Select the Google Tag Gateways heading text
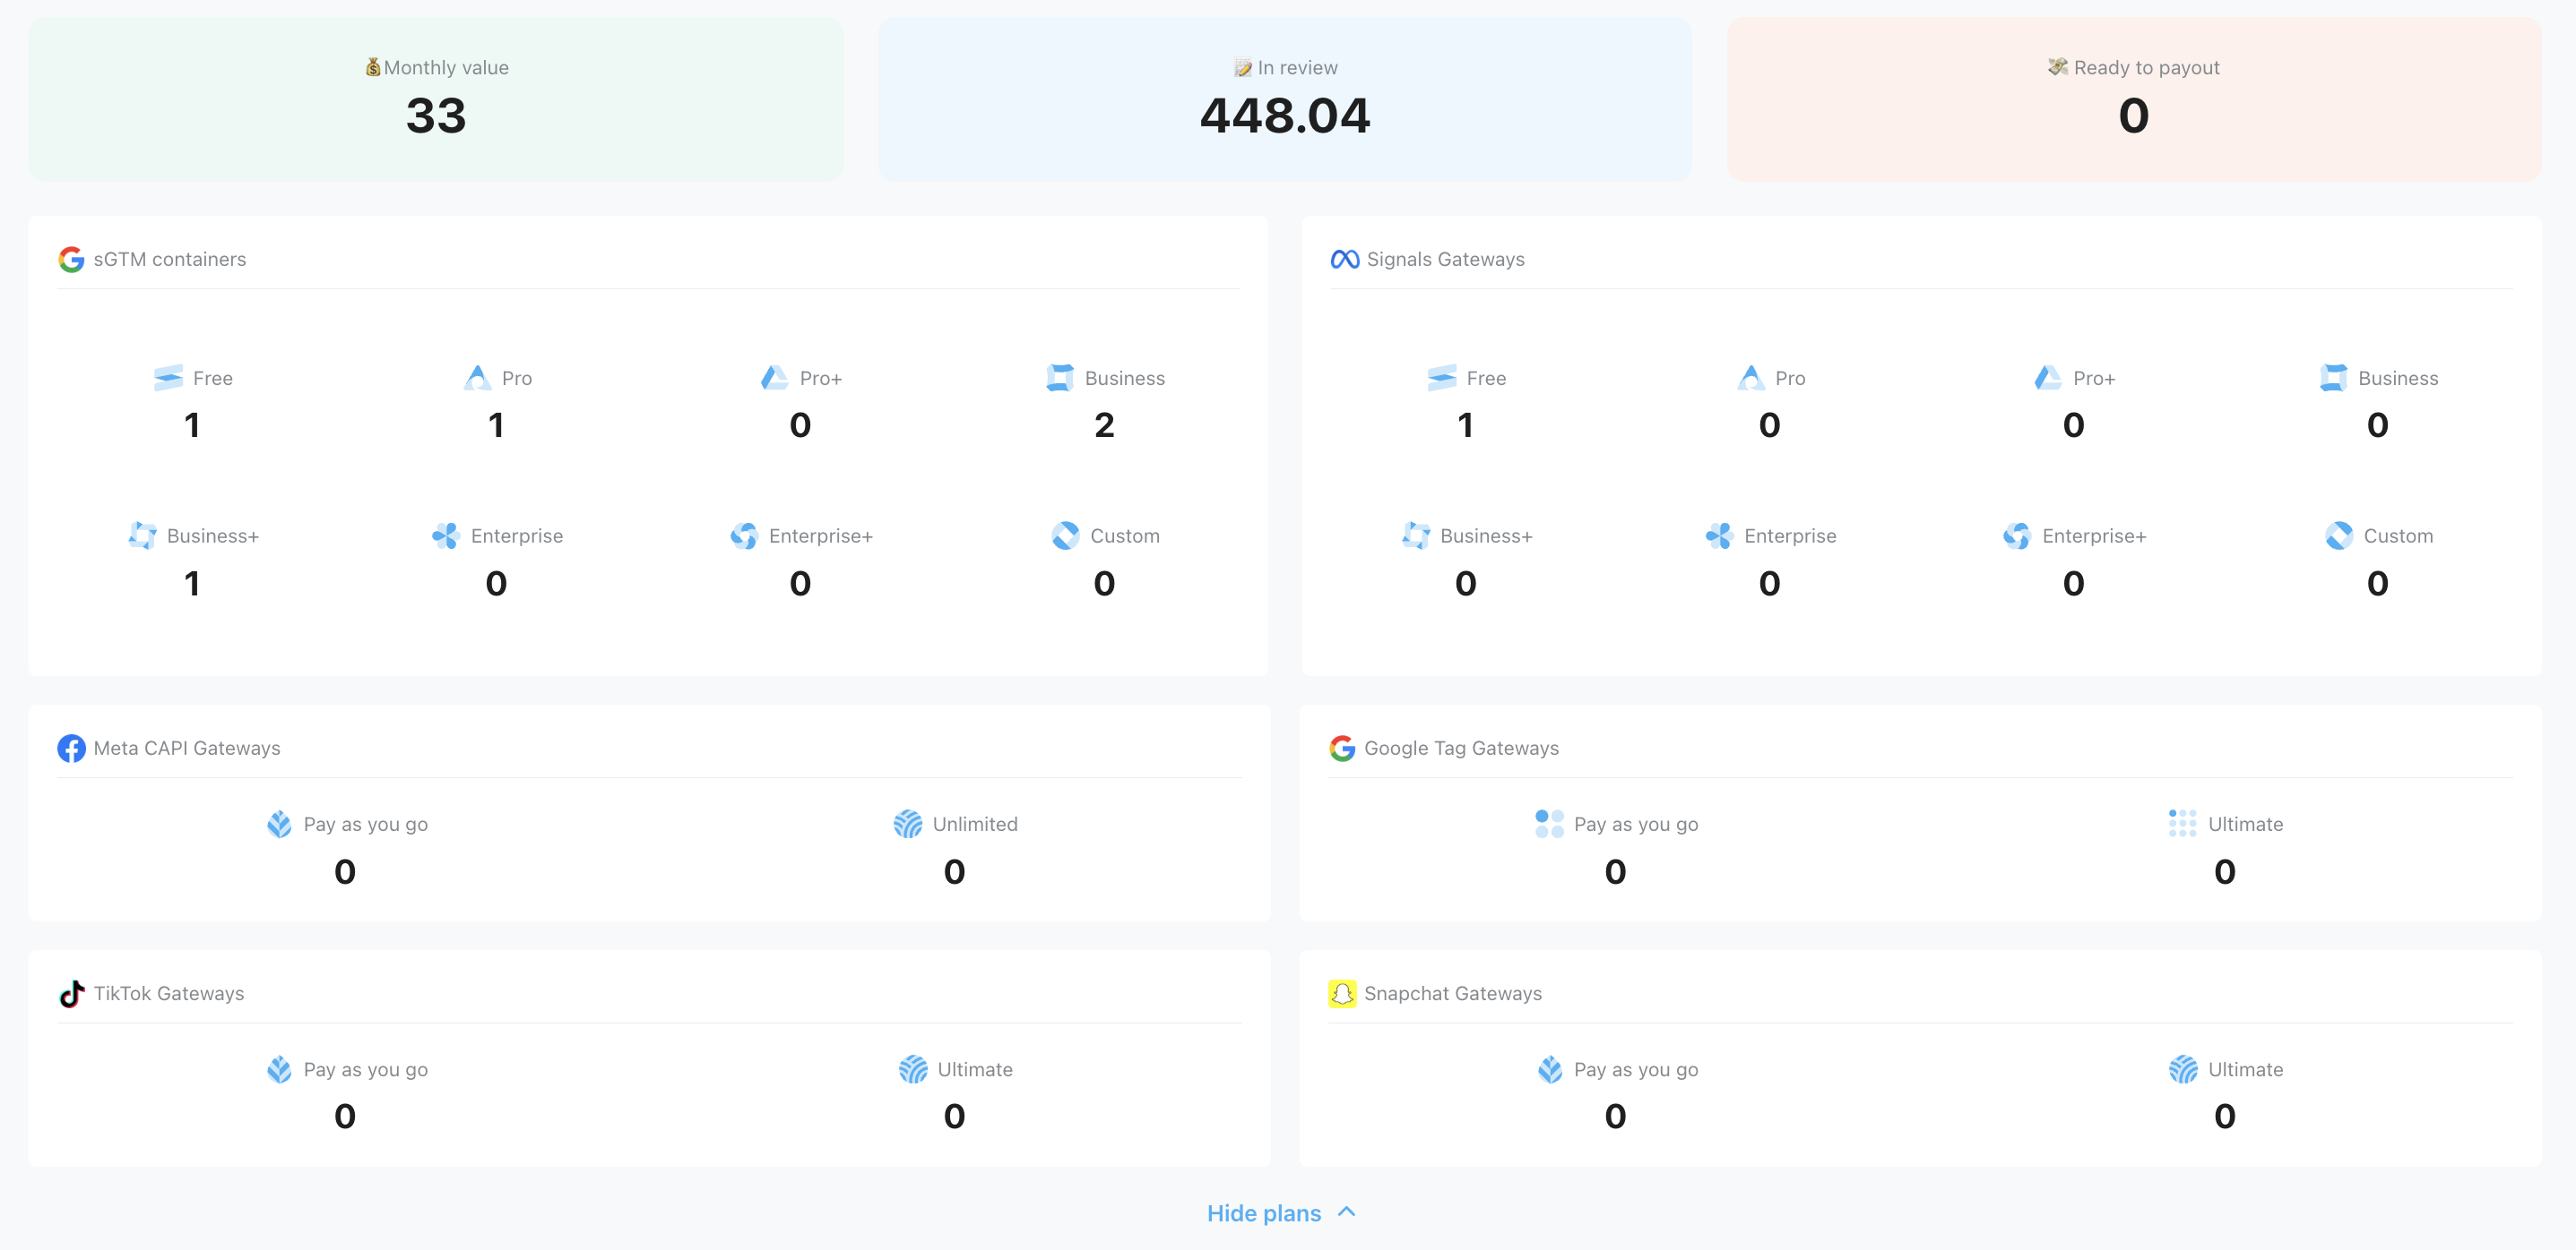The image size is (2576, 1250). point(1461,749)
